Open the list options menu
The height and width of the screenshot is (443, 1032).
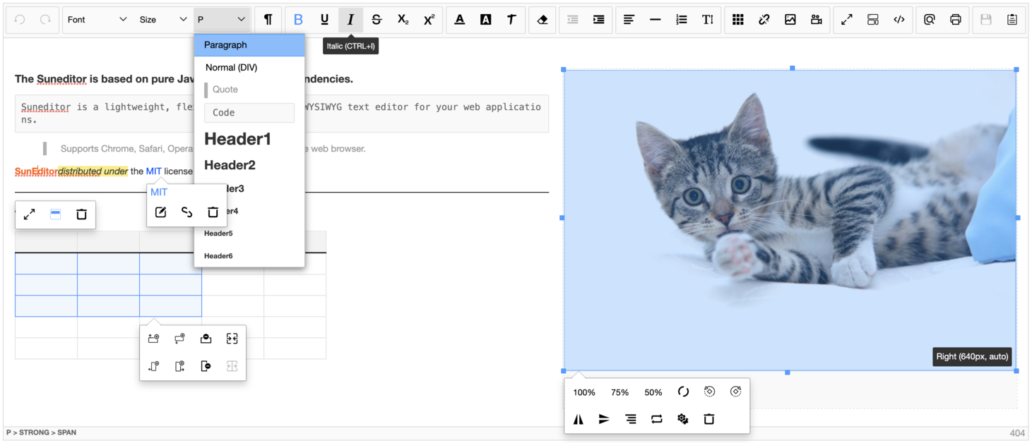pyautogui.click(x=681, y=20)
